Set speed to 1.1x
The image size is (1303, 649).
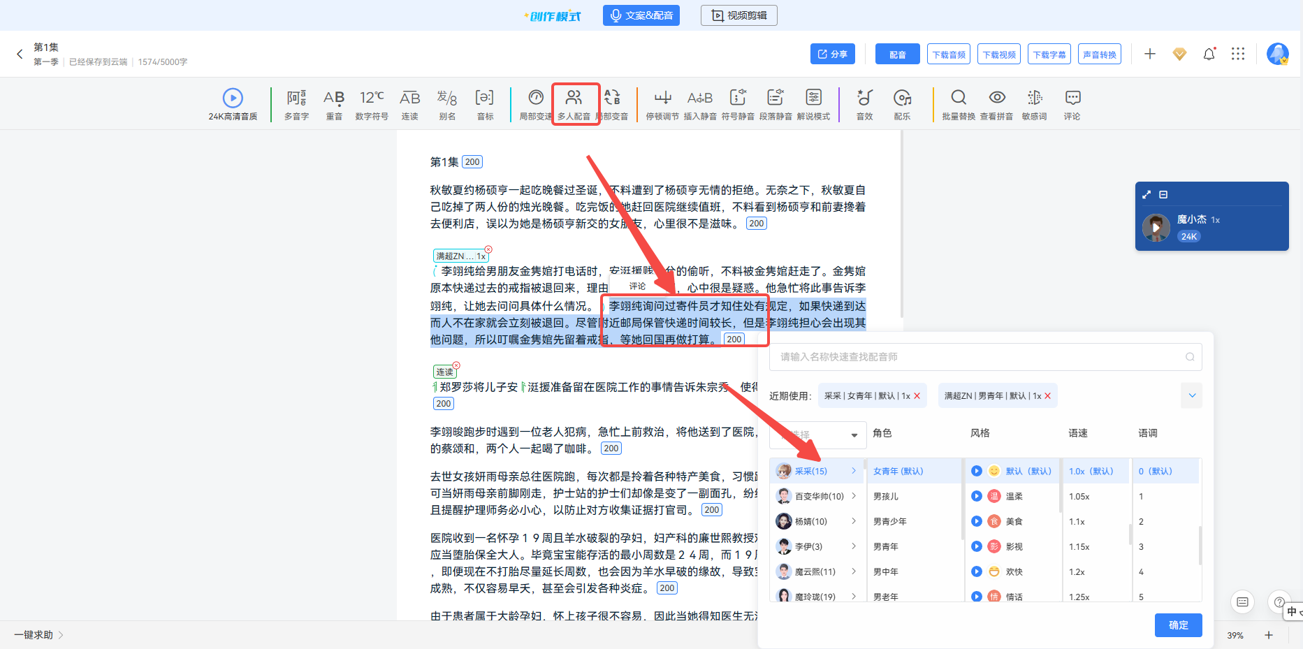coord(1095,521)
